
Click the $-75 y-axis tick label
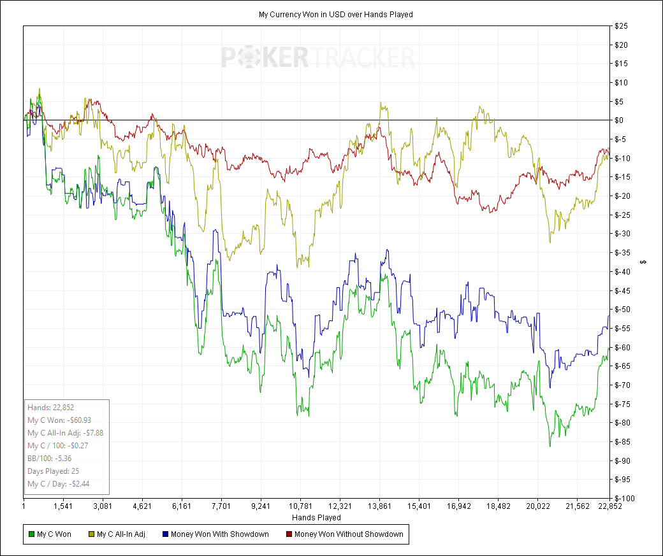pyautogui.click(x=622, y=404)
